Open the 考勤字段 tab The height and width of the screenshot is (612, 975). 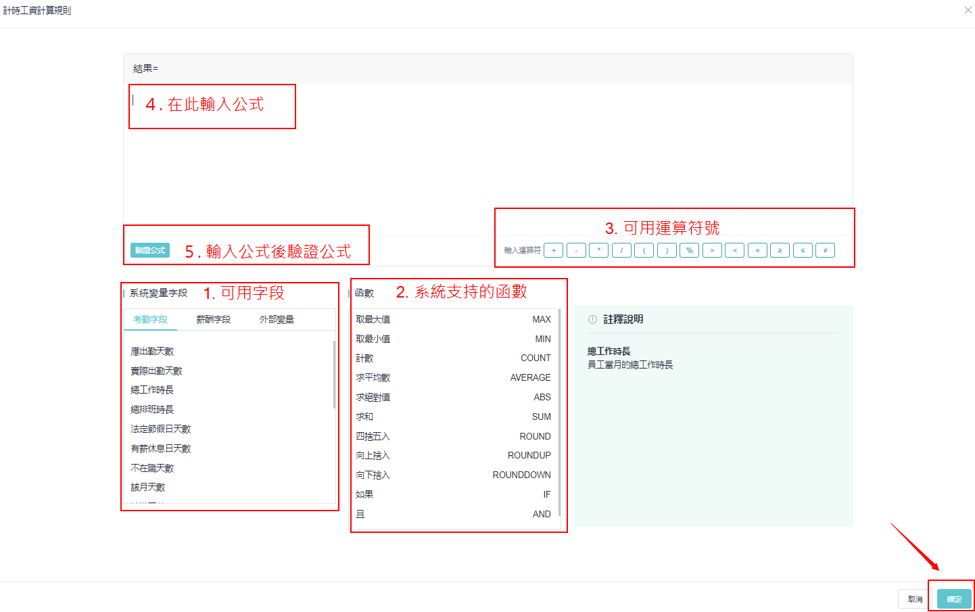(x=150, y=319)
